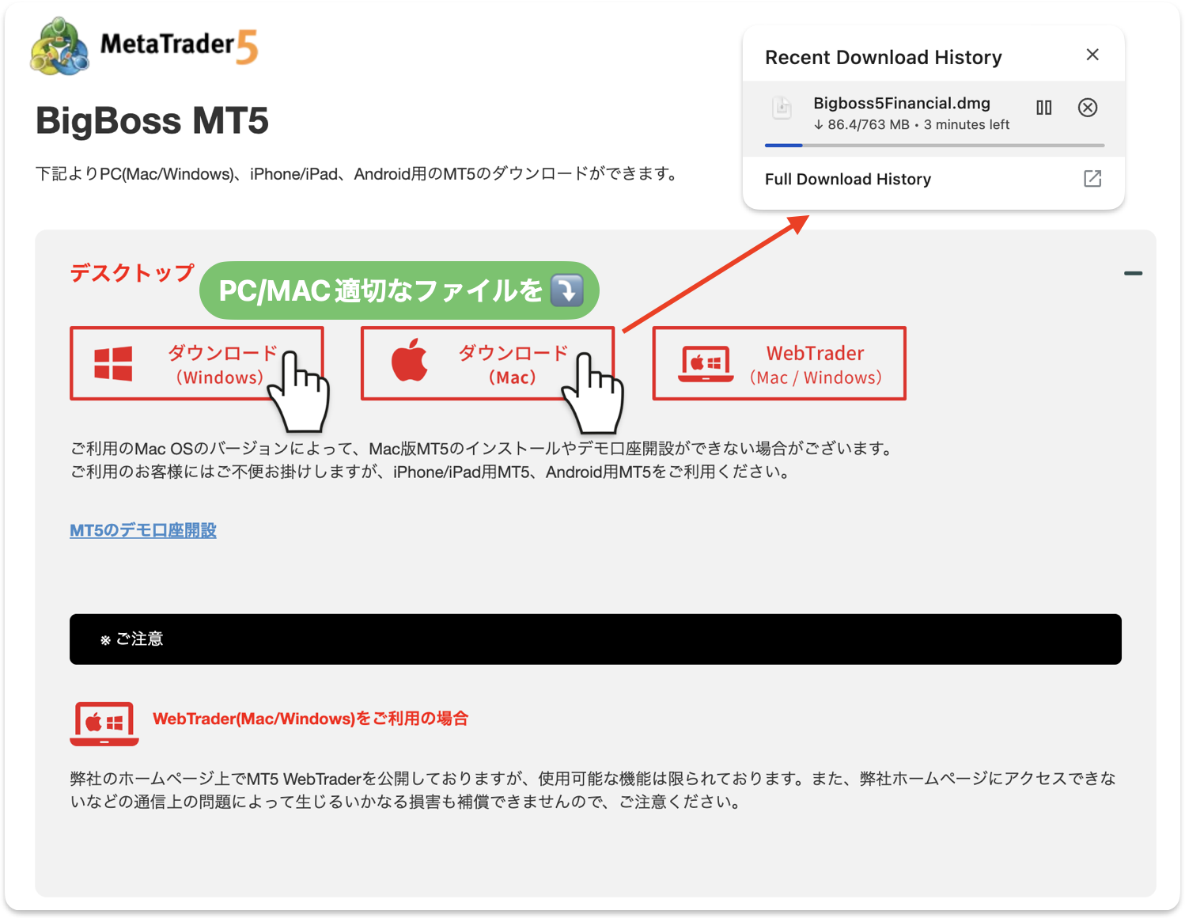
Task: Click the ダウンロード (Mac) button
Action: (488, 363)
